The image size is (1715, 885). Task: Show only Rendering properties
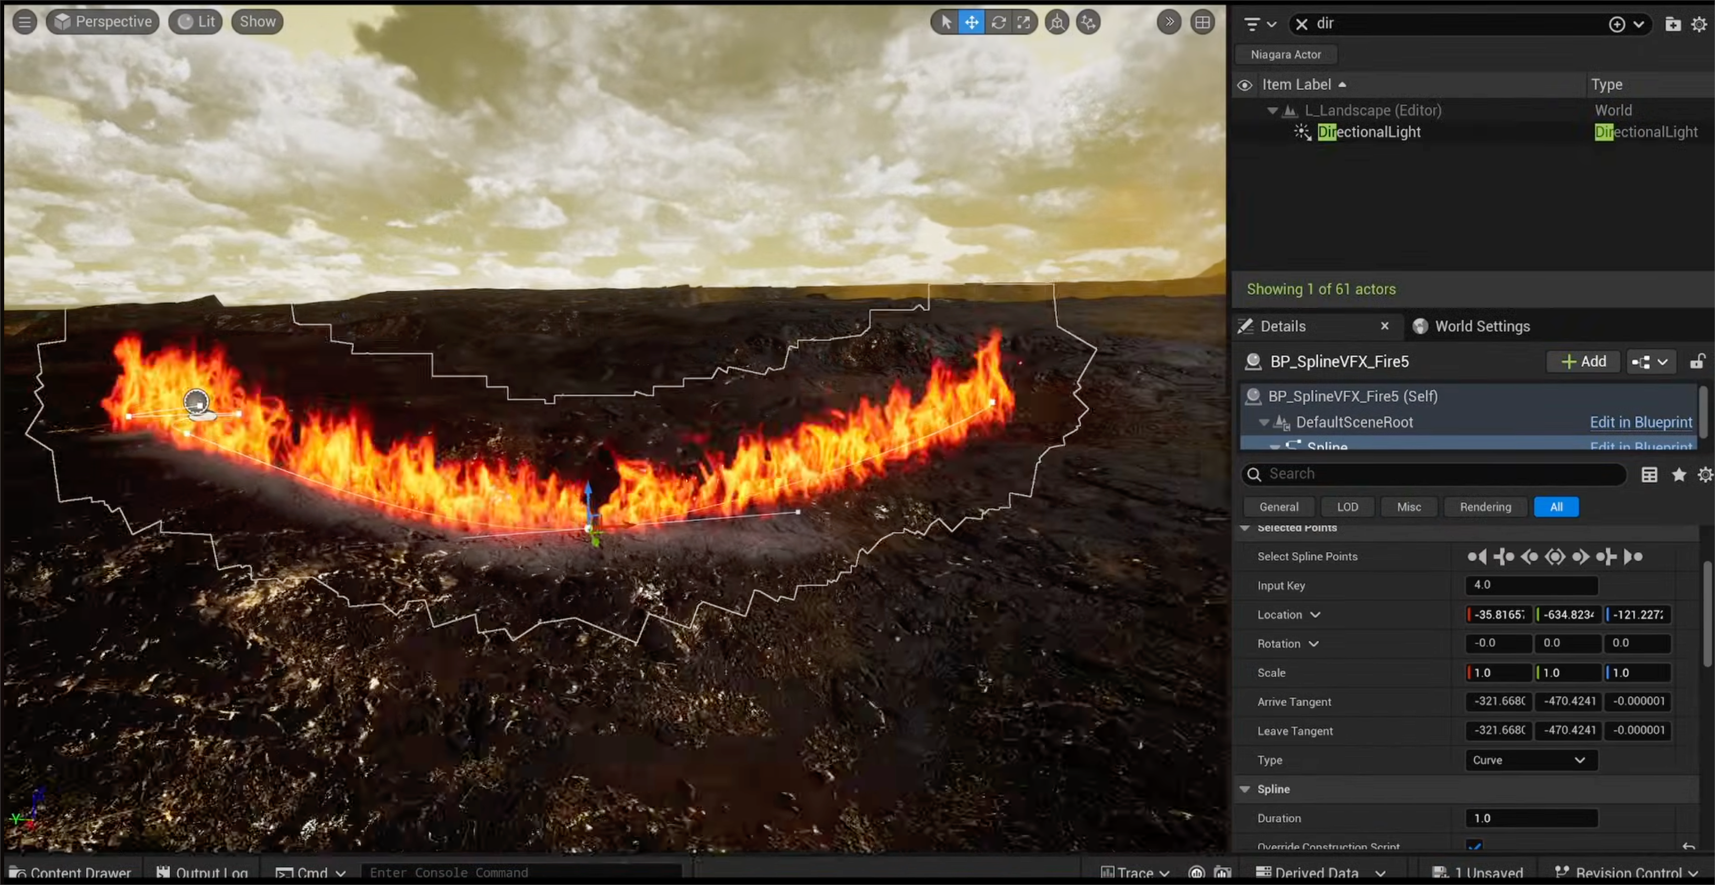pyautogui.click(x=1485, y=507)
